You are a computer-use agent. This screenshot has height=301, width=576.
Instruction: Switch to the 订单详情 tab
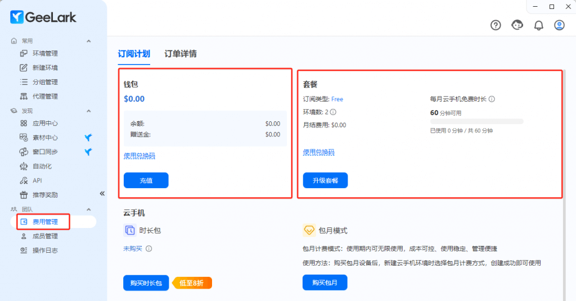[x=181, y=54]
